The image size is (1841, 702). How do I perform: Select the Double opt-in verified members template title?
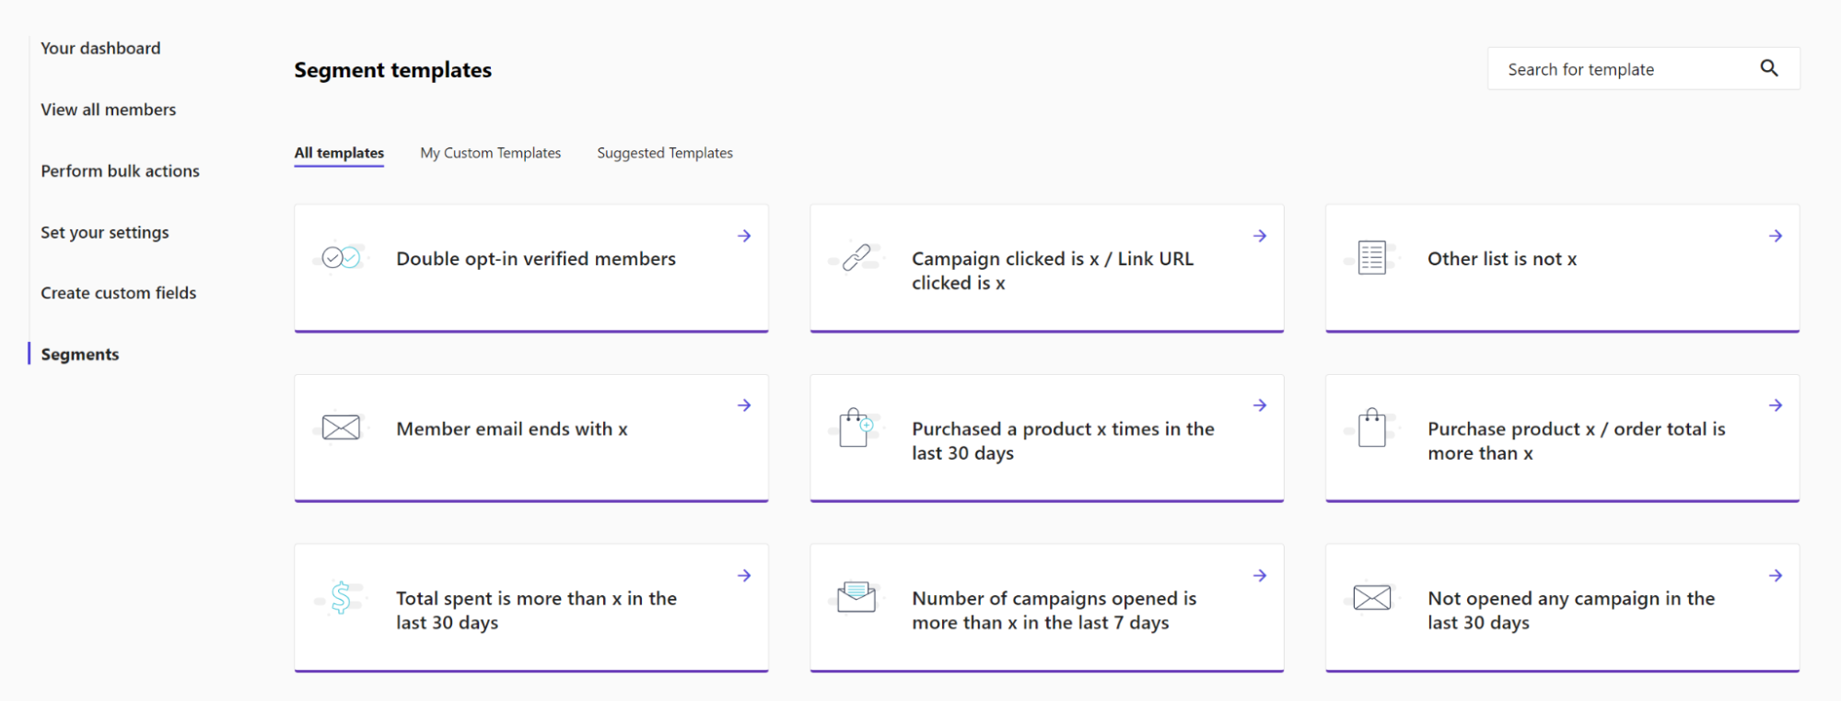[536, 259]
